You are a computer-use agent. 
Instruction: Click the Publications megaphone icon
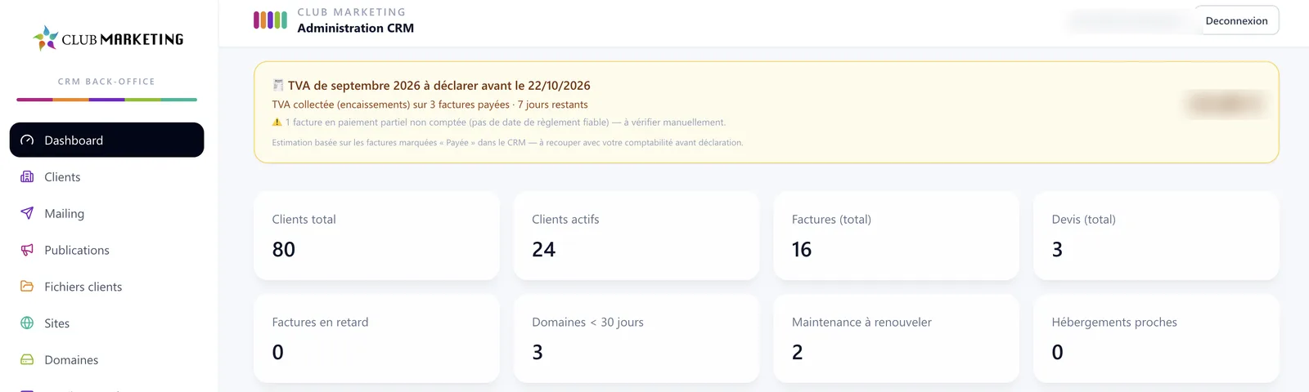click(x=27, y=250)
